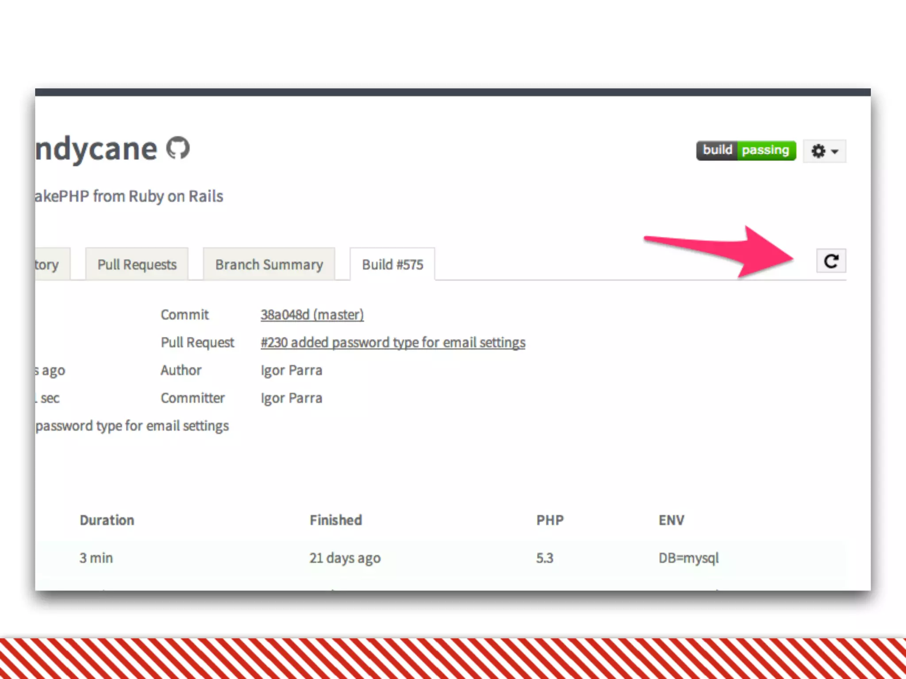Open commit 38a048d (master) link
Screen dimensions: 906x679
click(312, 315)
